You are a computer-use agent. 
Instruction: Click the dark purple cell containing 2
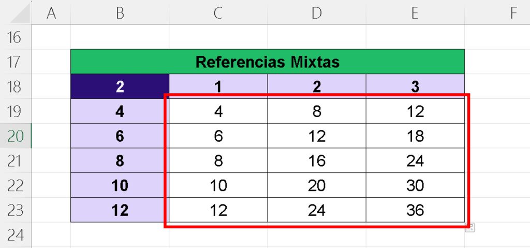120,86
